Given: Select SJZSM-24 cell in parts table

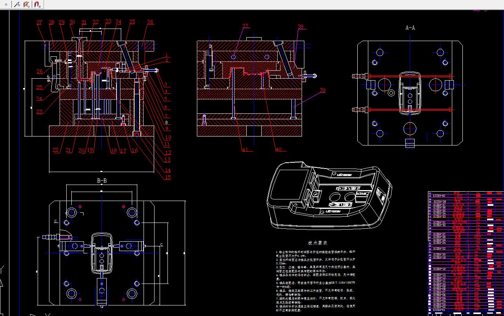Looking at the screenshot, I should pos(440,243).
